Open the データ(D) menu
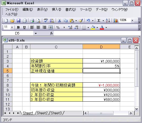The height and width of the screenshot is (123, 142). 102,10
